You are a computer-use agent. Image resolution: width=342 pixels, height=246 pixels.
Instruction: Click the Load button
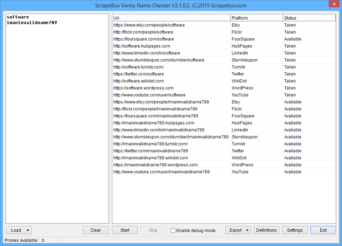point(16,230)
